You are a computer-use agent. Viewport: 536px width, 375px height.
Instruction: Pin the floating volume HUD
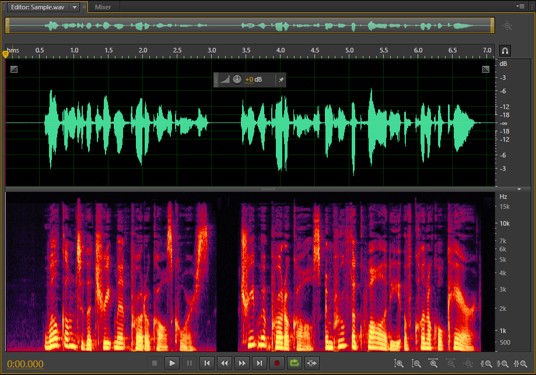tap(281, 80)
